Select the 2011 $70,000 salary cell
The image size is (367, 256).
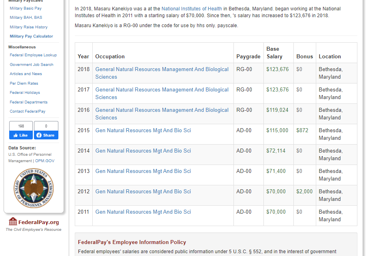pyautogui.click(x=279, y=215)
